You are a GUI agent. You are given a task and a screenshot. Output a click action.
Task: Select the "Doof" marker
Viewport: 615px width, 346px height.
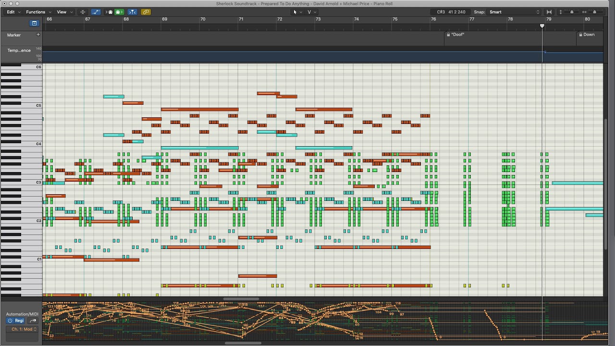458,35
